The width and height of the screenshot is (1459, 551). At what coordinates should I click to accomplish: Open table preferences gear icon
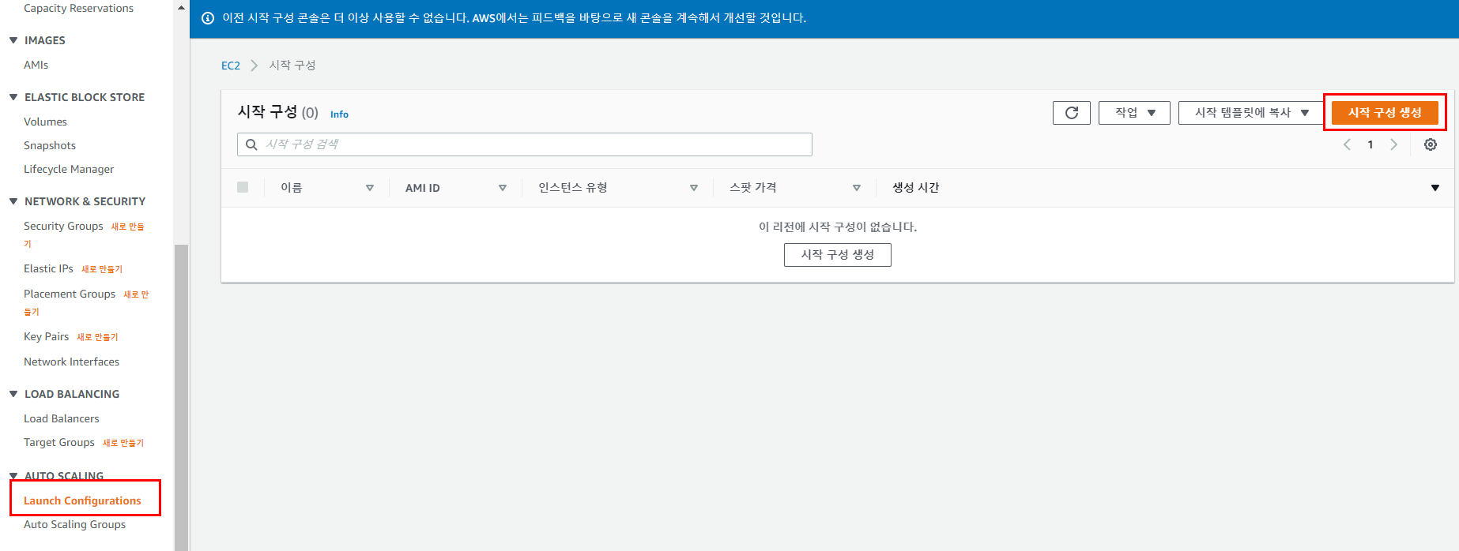[1431, 144]
